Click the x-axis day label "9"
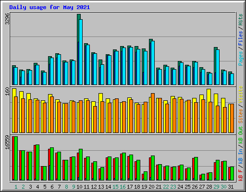 (x=74, y=187)
